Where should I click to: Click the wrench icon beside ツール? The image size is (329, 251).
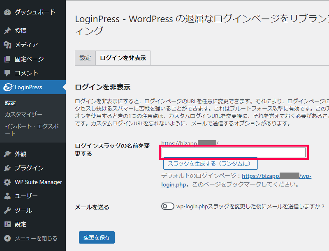click(x=7, y=210)
